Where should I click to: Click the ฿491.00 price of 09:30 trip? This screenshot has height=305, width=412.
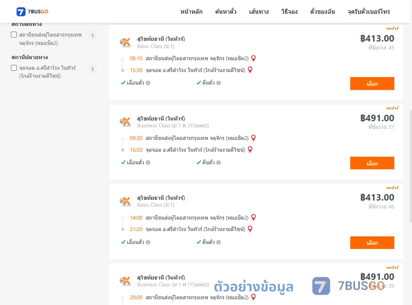click(377, 118)
